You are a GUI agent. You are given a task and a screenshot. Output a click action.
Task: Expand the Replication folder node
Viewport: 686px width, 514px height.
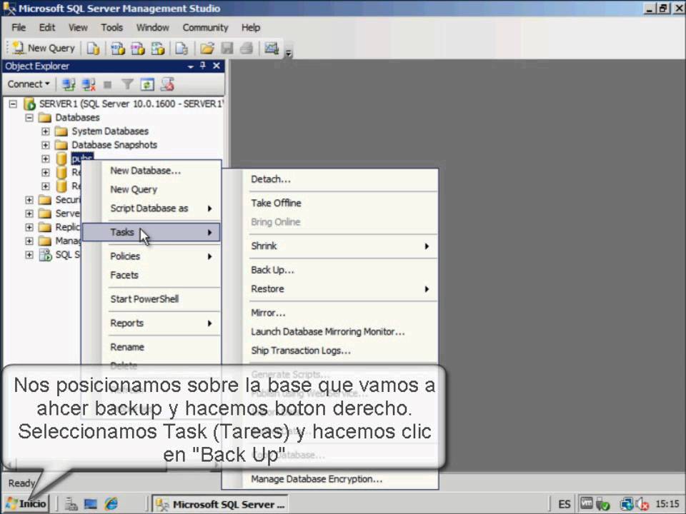tap(29, 227)
